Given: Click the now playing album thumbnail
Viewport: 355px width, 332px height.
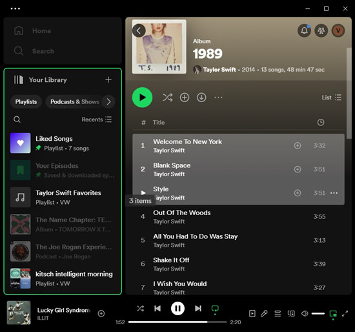Looking at the screenshot, I should click(19, 313).
